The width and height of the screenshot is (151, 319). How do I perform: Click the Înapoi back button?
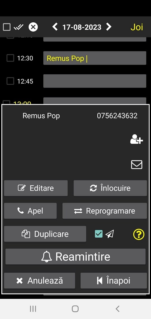(x=114, y=280)
